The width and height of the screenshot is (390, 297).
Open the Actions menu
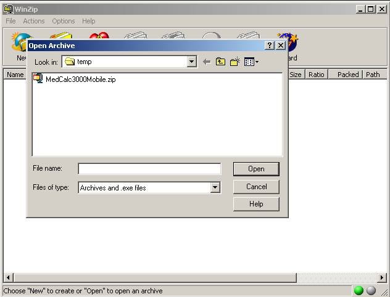[x=33, y=21]
